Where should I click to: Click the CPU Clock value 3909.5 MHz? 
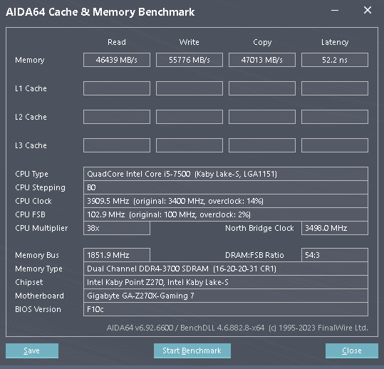(x=226, y=201)
